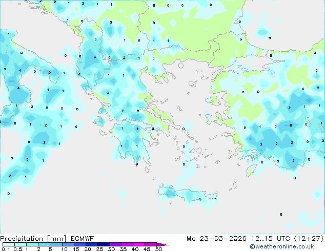Select the 20–25 mm legend color box
This screenshot has width=325, height=251.
tap(92, 244)
